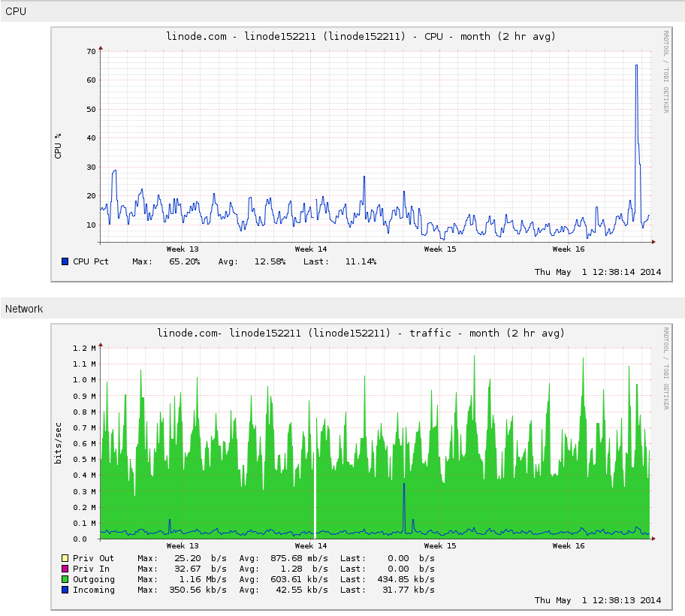Click Week 15 label on the CPU graph
The height and width of the screenshot is (616, 685).
coord(439,249)
